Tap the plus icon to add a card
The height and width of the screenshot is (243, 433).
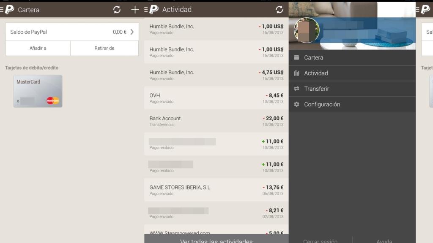coord(134,9)
